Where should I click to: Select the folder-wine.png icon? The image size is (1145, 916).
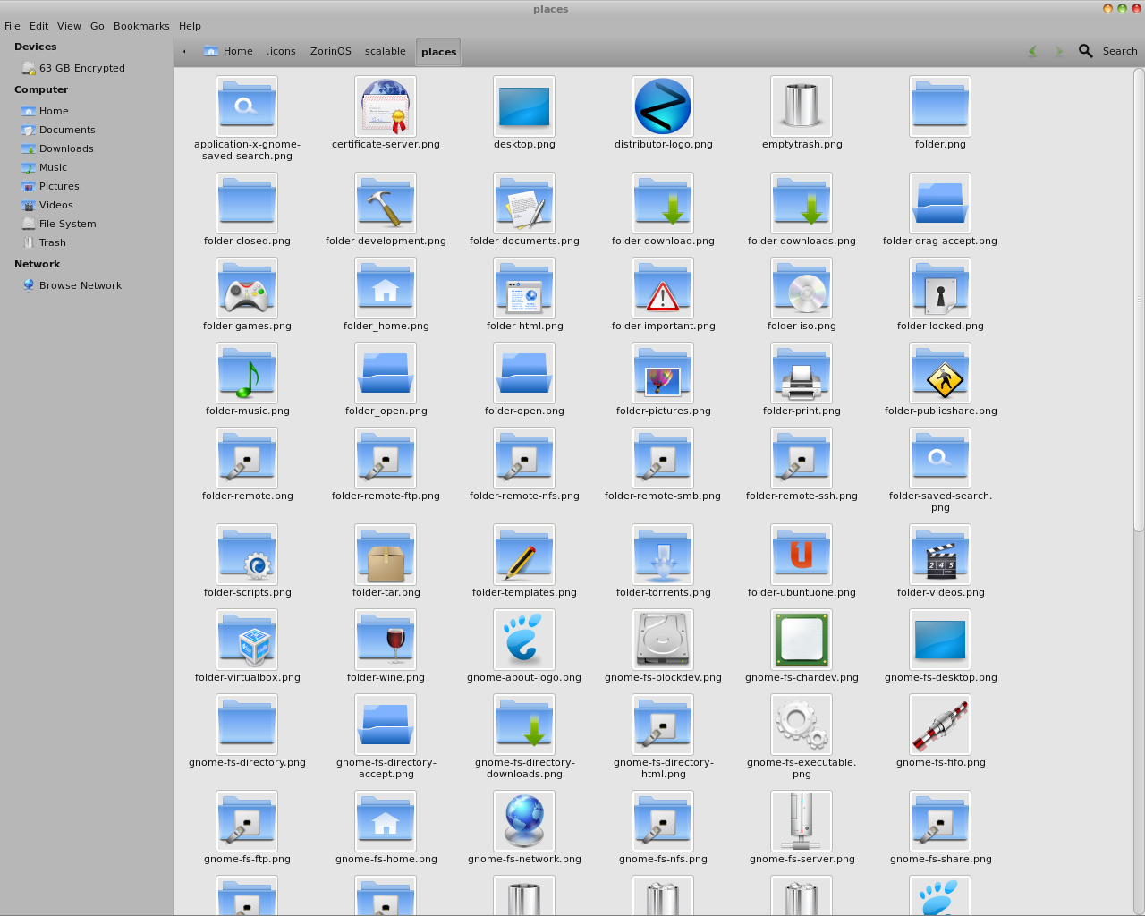(x=386, y=640)
